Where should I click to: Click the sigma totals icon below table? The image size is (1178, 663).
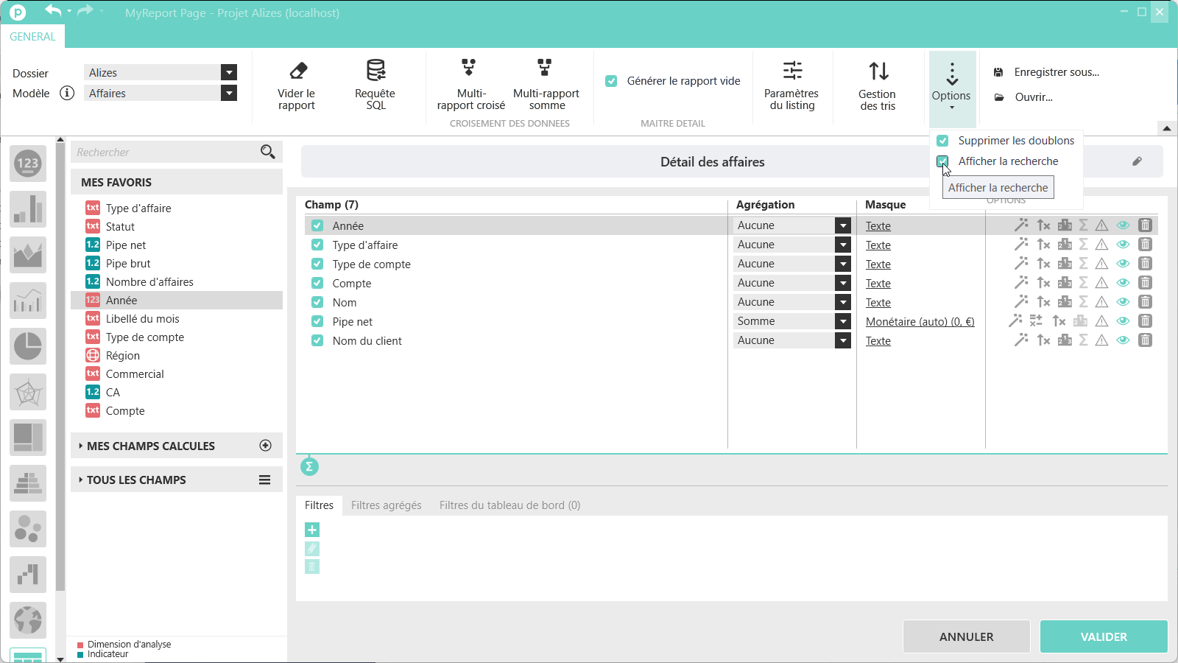(309, 466)
